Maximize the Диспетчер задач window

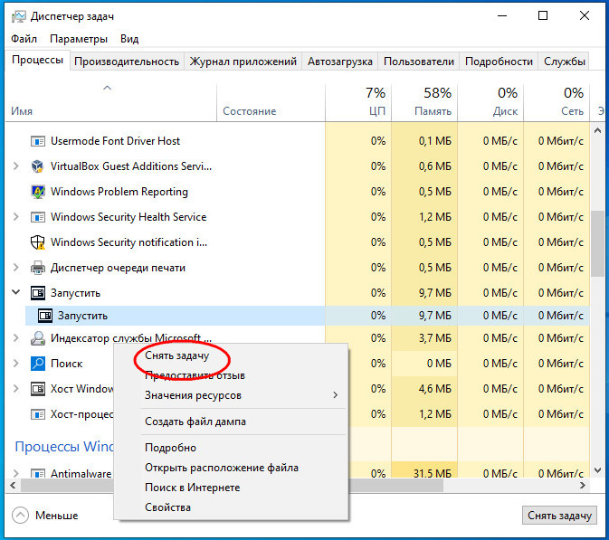pos(543,16)
